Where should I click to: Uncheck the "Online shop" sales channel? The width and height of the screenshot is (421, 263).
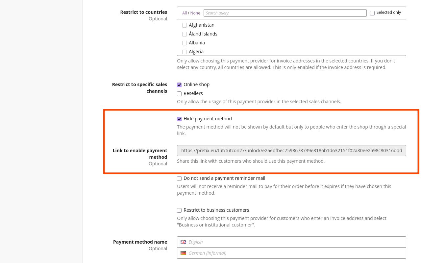(x=179, y=84)
